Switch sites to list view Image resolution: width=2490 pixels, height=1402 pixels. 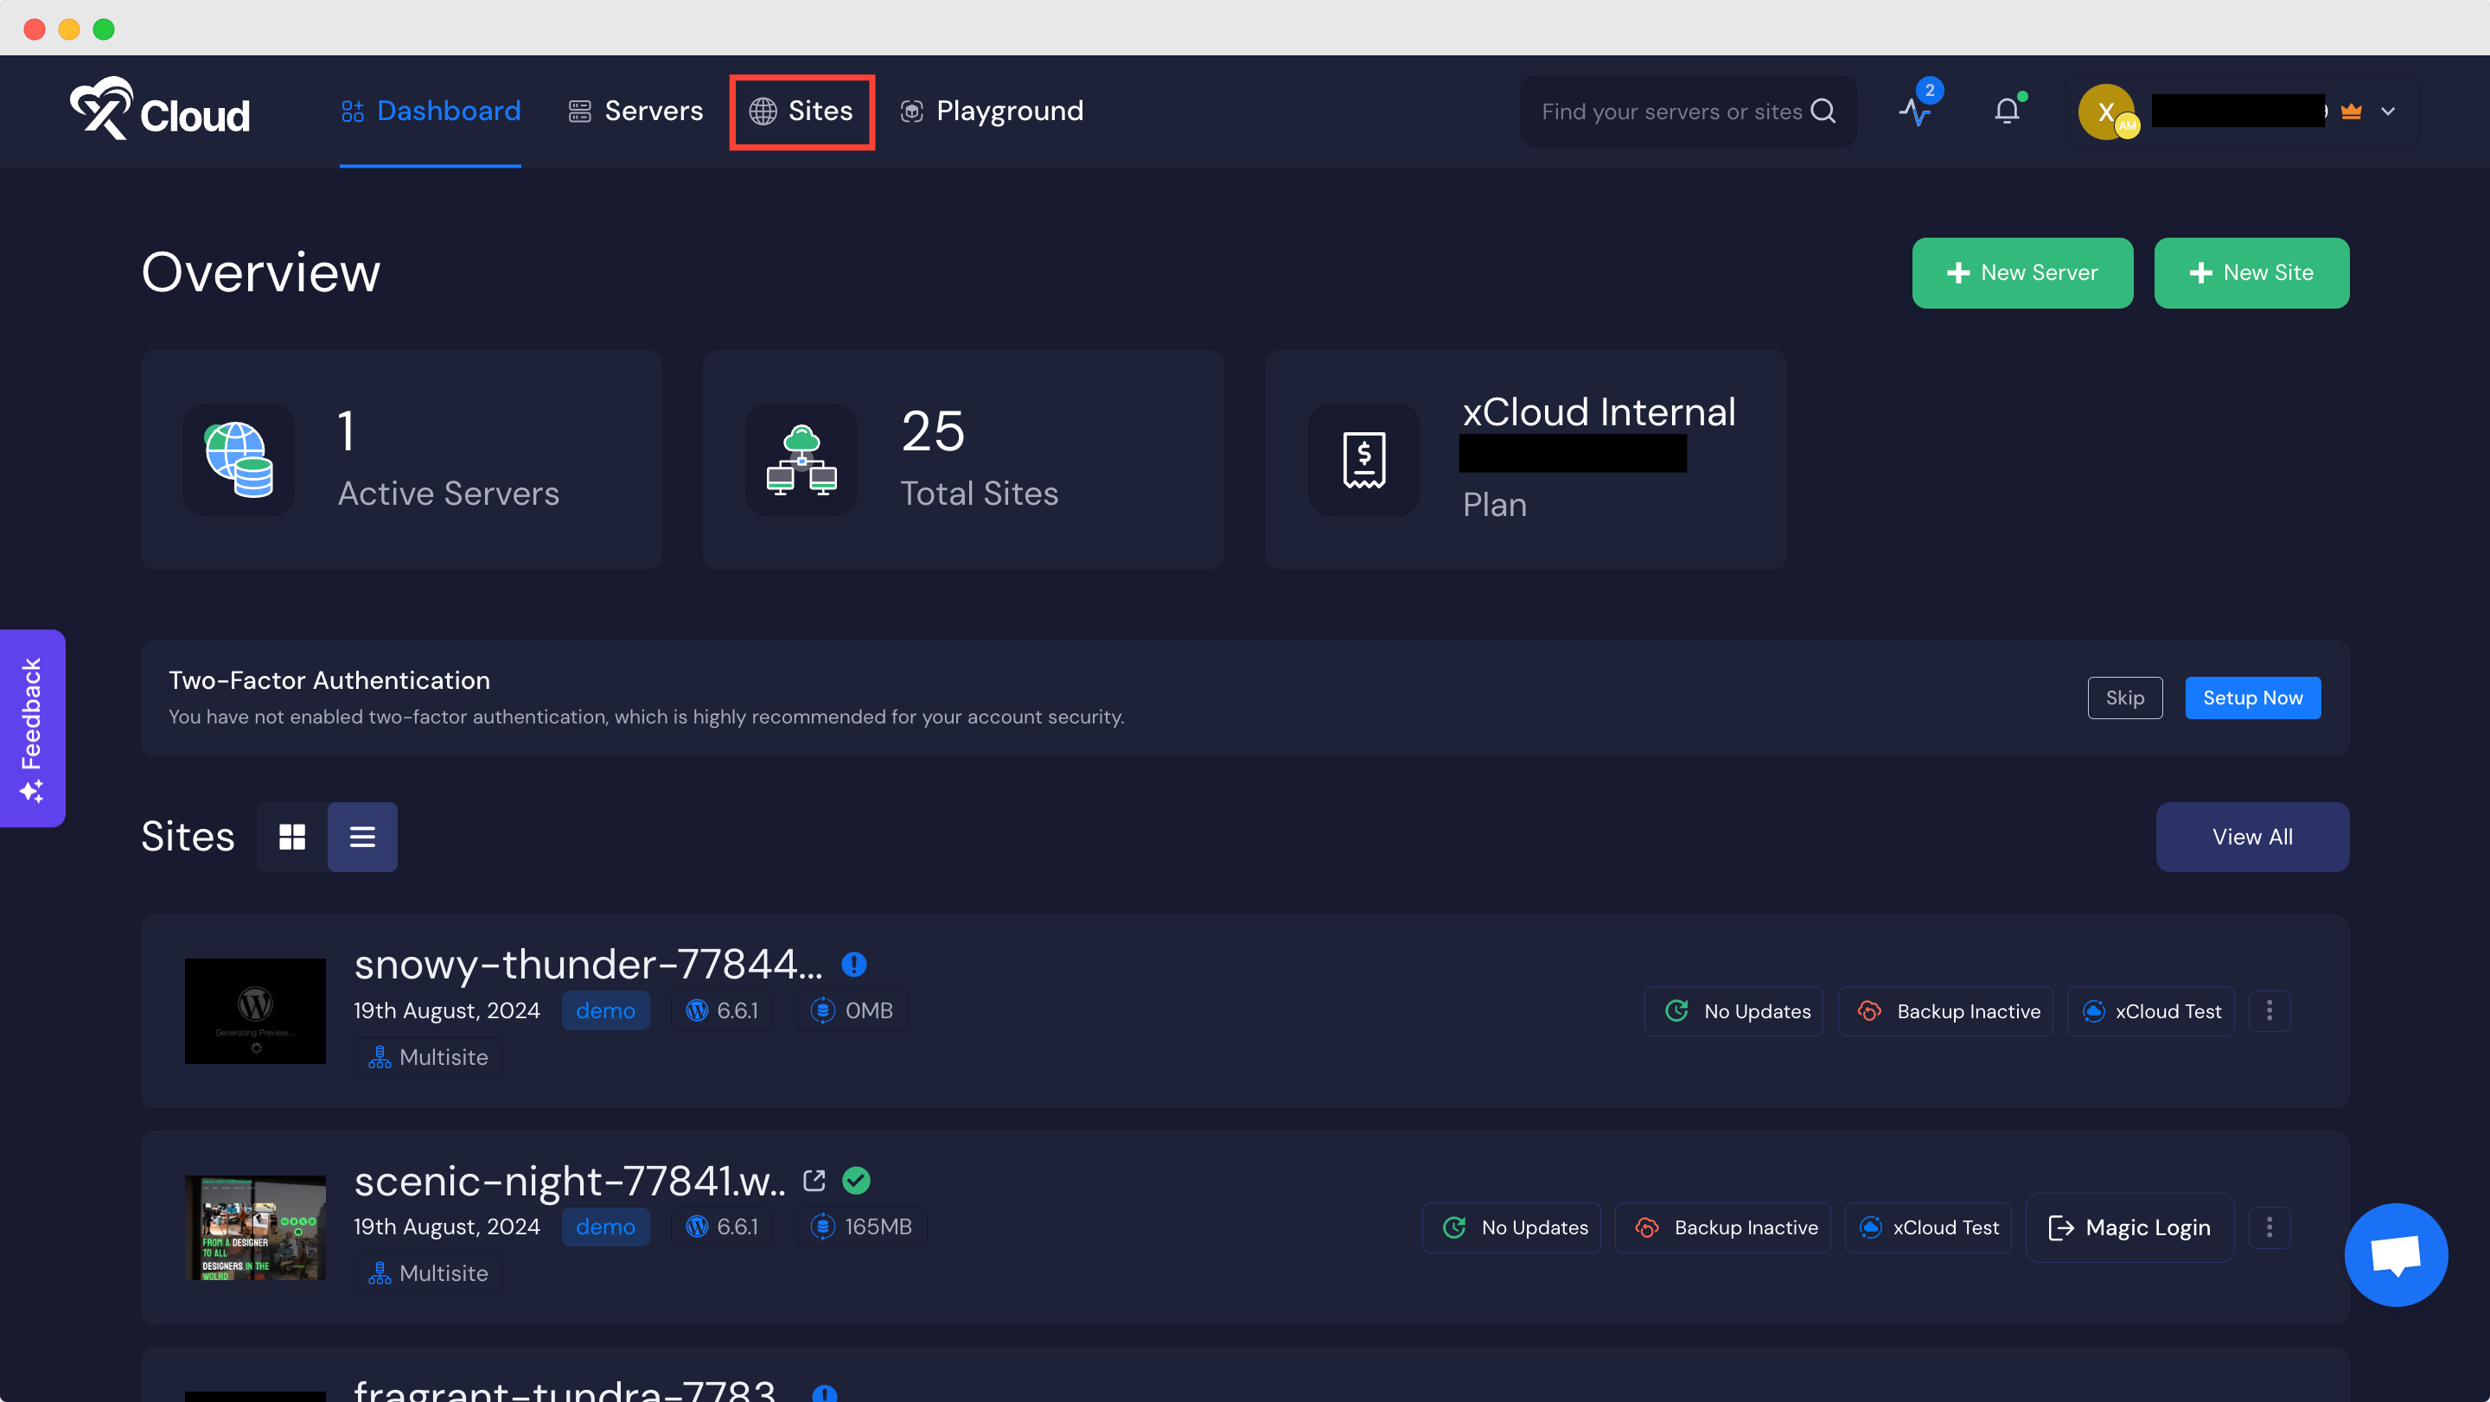tap(362, 837)
